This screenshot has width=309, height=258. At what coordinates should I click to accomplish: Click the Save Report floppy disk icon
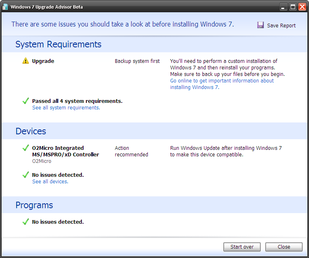[260, 25]
